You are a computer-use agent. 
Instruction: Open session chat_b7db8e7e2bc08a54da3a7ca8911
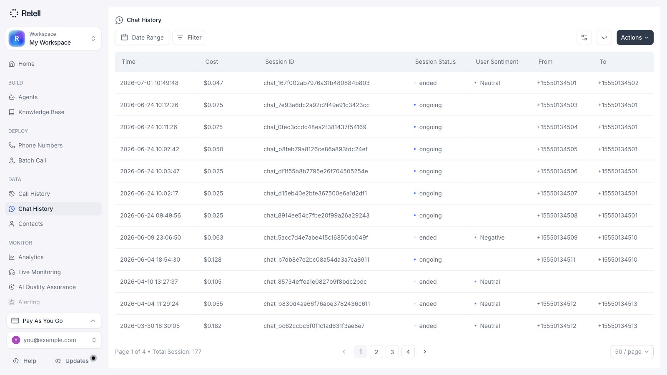pyautogui.click(x=316, y=260)
